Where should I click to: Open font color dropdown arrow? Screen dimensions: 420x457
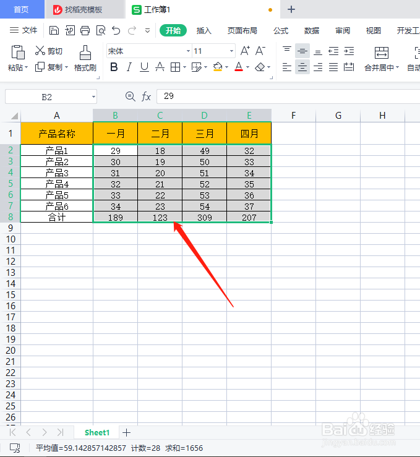click(x=248, y=67)
